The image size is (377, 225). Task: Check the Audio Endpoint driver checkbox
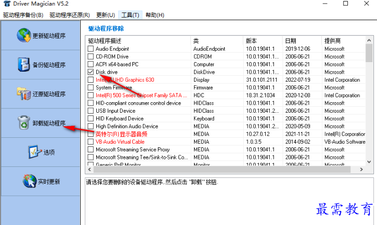(91, 49)
